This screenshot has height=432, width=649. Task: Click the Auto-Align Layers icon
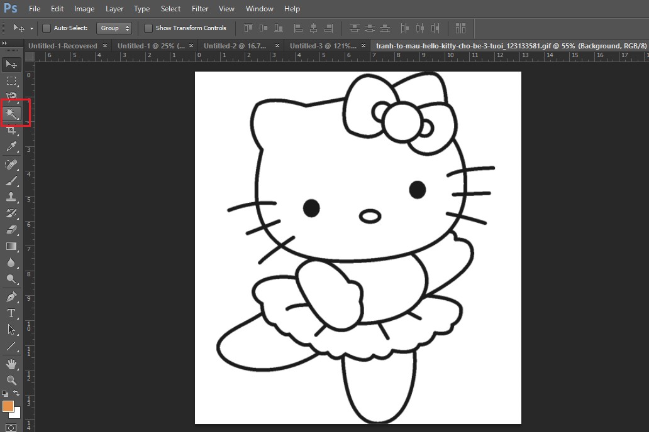460,28
